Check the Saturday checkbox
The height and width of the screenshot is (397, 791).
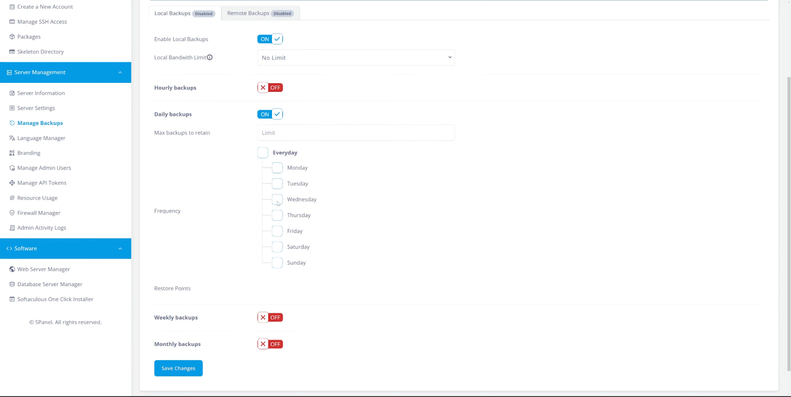pyautogui.click(x=277, y=247)
